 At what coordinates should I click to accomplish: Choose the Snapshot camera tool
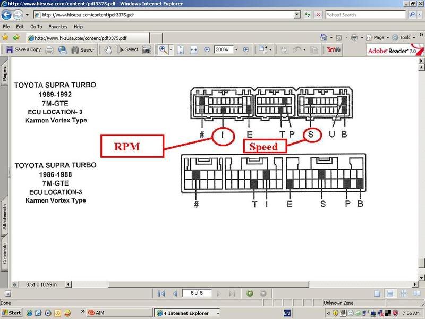[147, 49]
